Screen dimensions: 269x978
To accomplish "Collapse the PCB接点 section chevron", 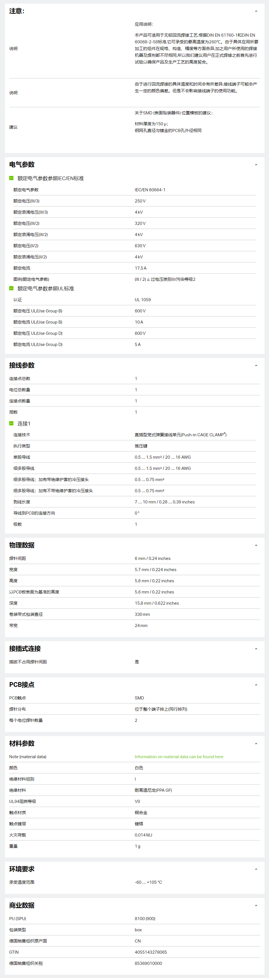I will (x=256, y=685).
